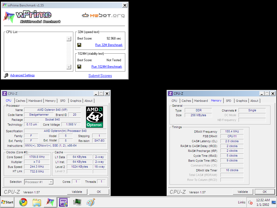Click the left CPU-Z window title icon
The width and height of the screenshot is (277, 208).
coord(5,93)
